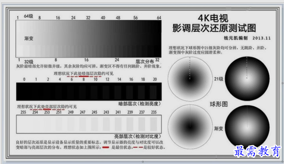Click the selection handle on the image's bottom edge

(x=143, y=162)
